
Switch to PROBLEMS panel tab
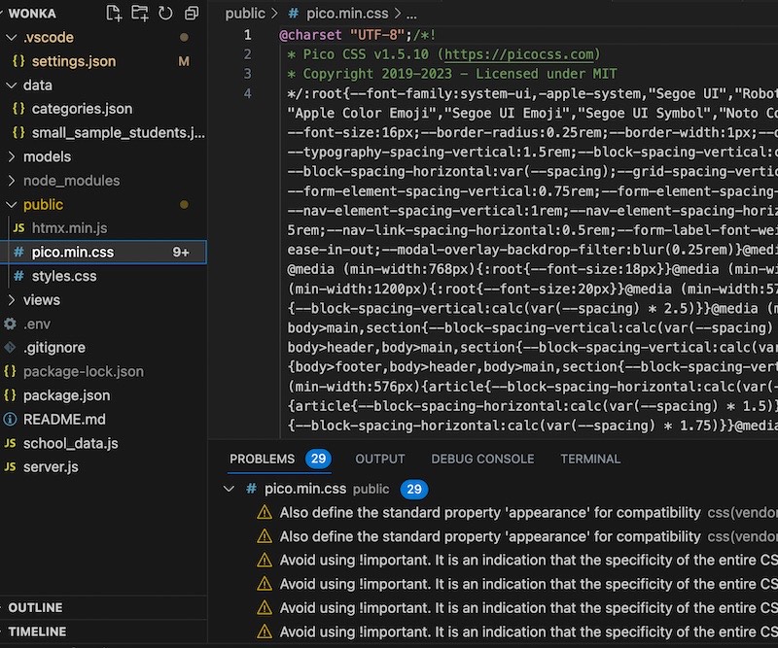[262, 460]
